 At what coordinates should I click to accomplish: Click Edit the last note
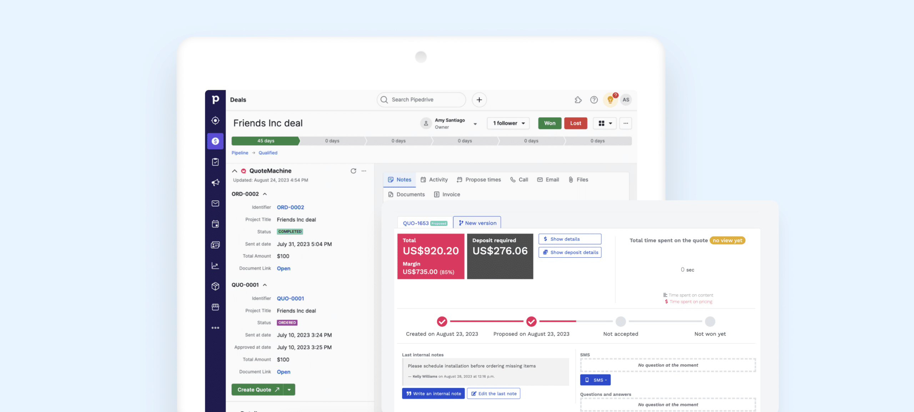coord(493,393)
